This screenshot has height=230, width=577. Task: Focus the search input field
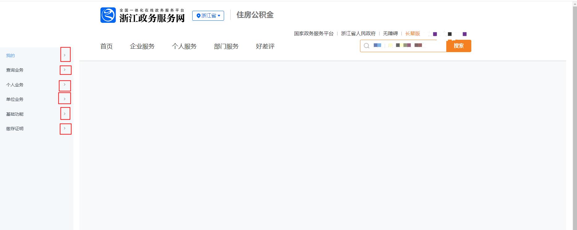[403, 46]
